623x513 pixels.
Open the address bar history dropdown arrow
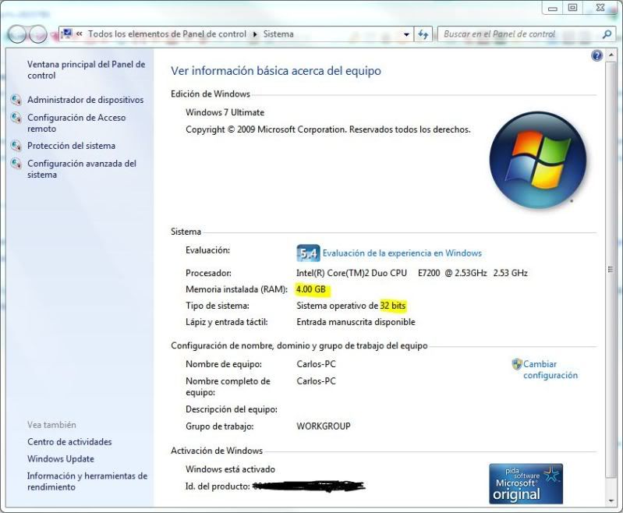pos(406,34)
